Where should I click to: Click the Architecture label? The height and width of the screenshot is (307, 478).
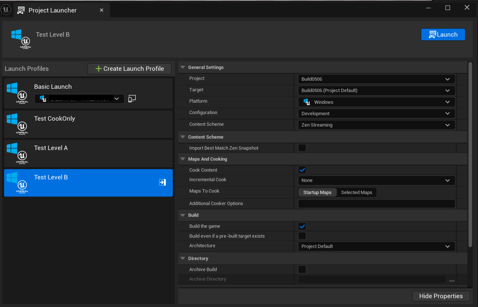click(202, 246)
